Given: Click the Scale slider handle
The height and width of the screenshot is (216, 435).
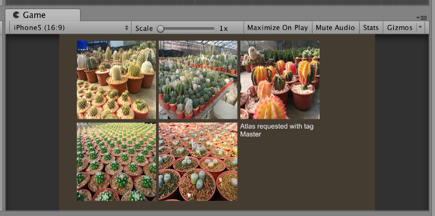Looking at the screenshot, I should [x=160, y=29].
